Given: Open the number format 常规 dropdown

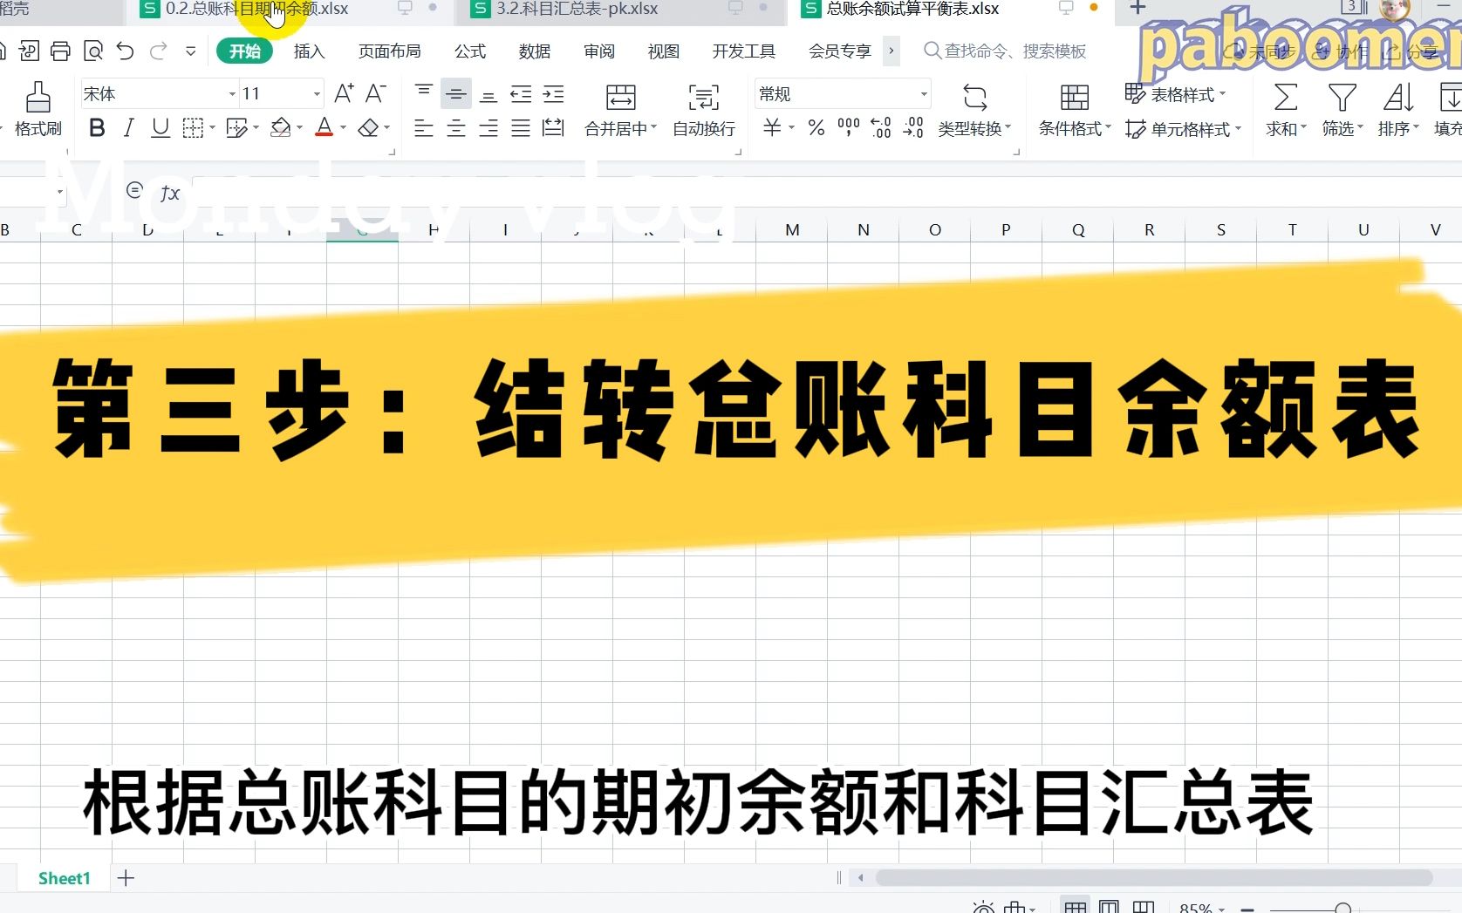Looking at the screenshot, I should click(924, 93).
